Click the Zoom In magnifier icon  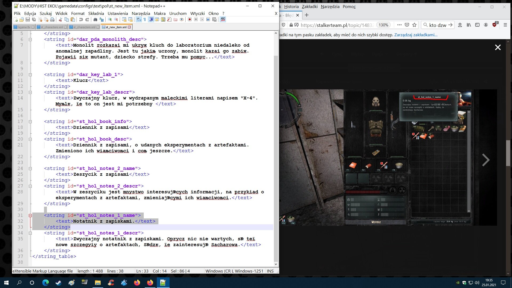(x=110, y=19)
